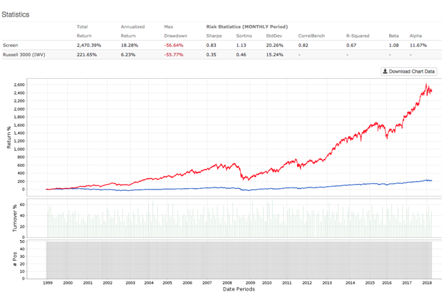Click annualized return value 18.28%

click(x=129, y=45)
